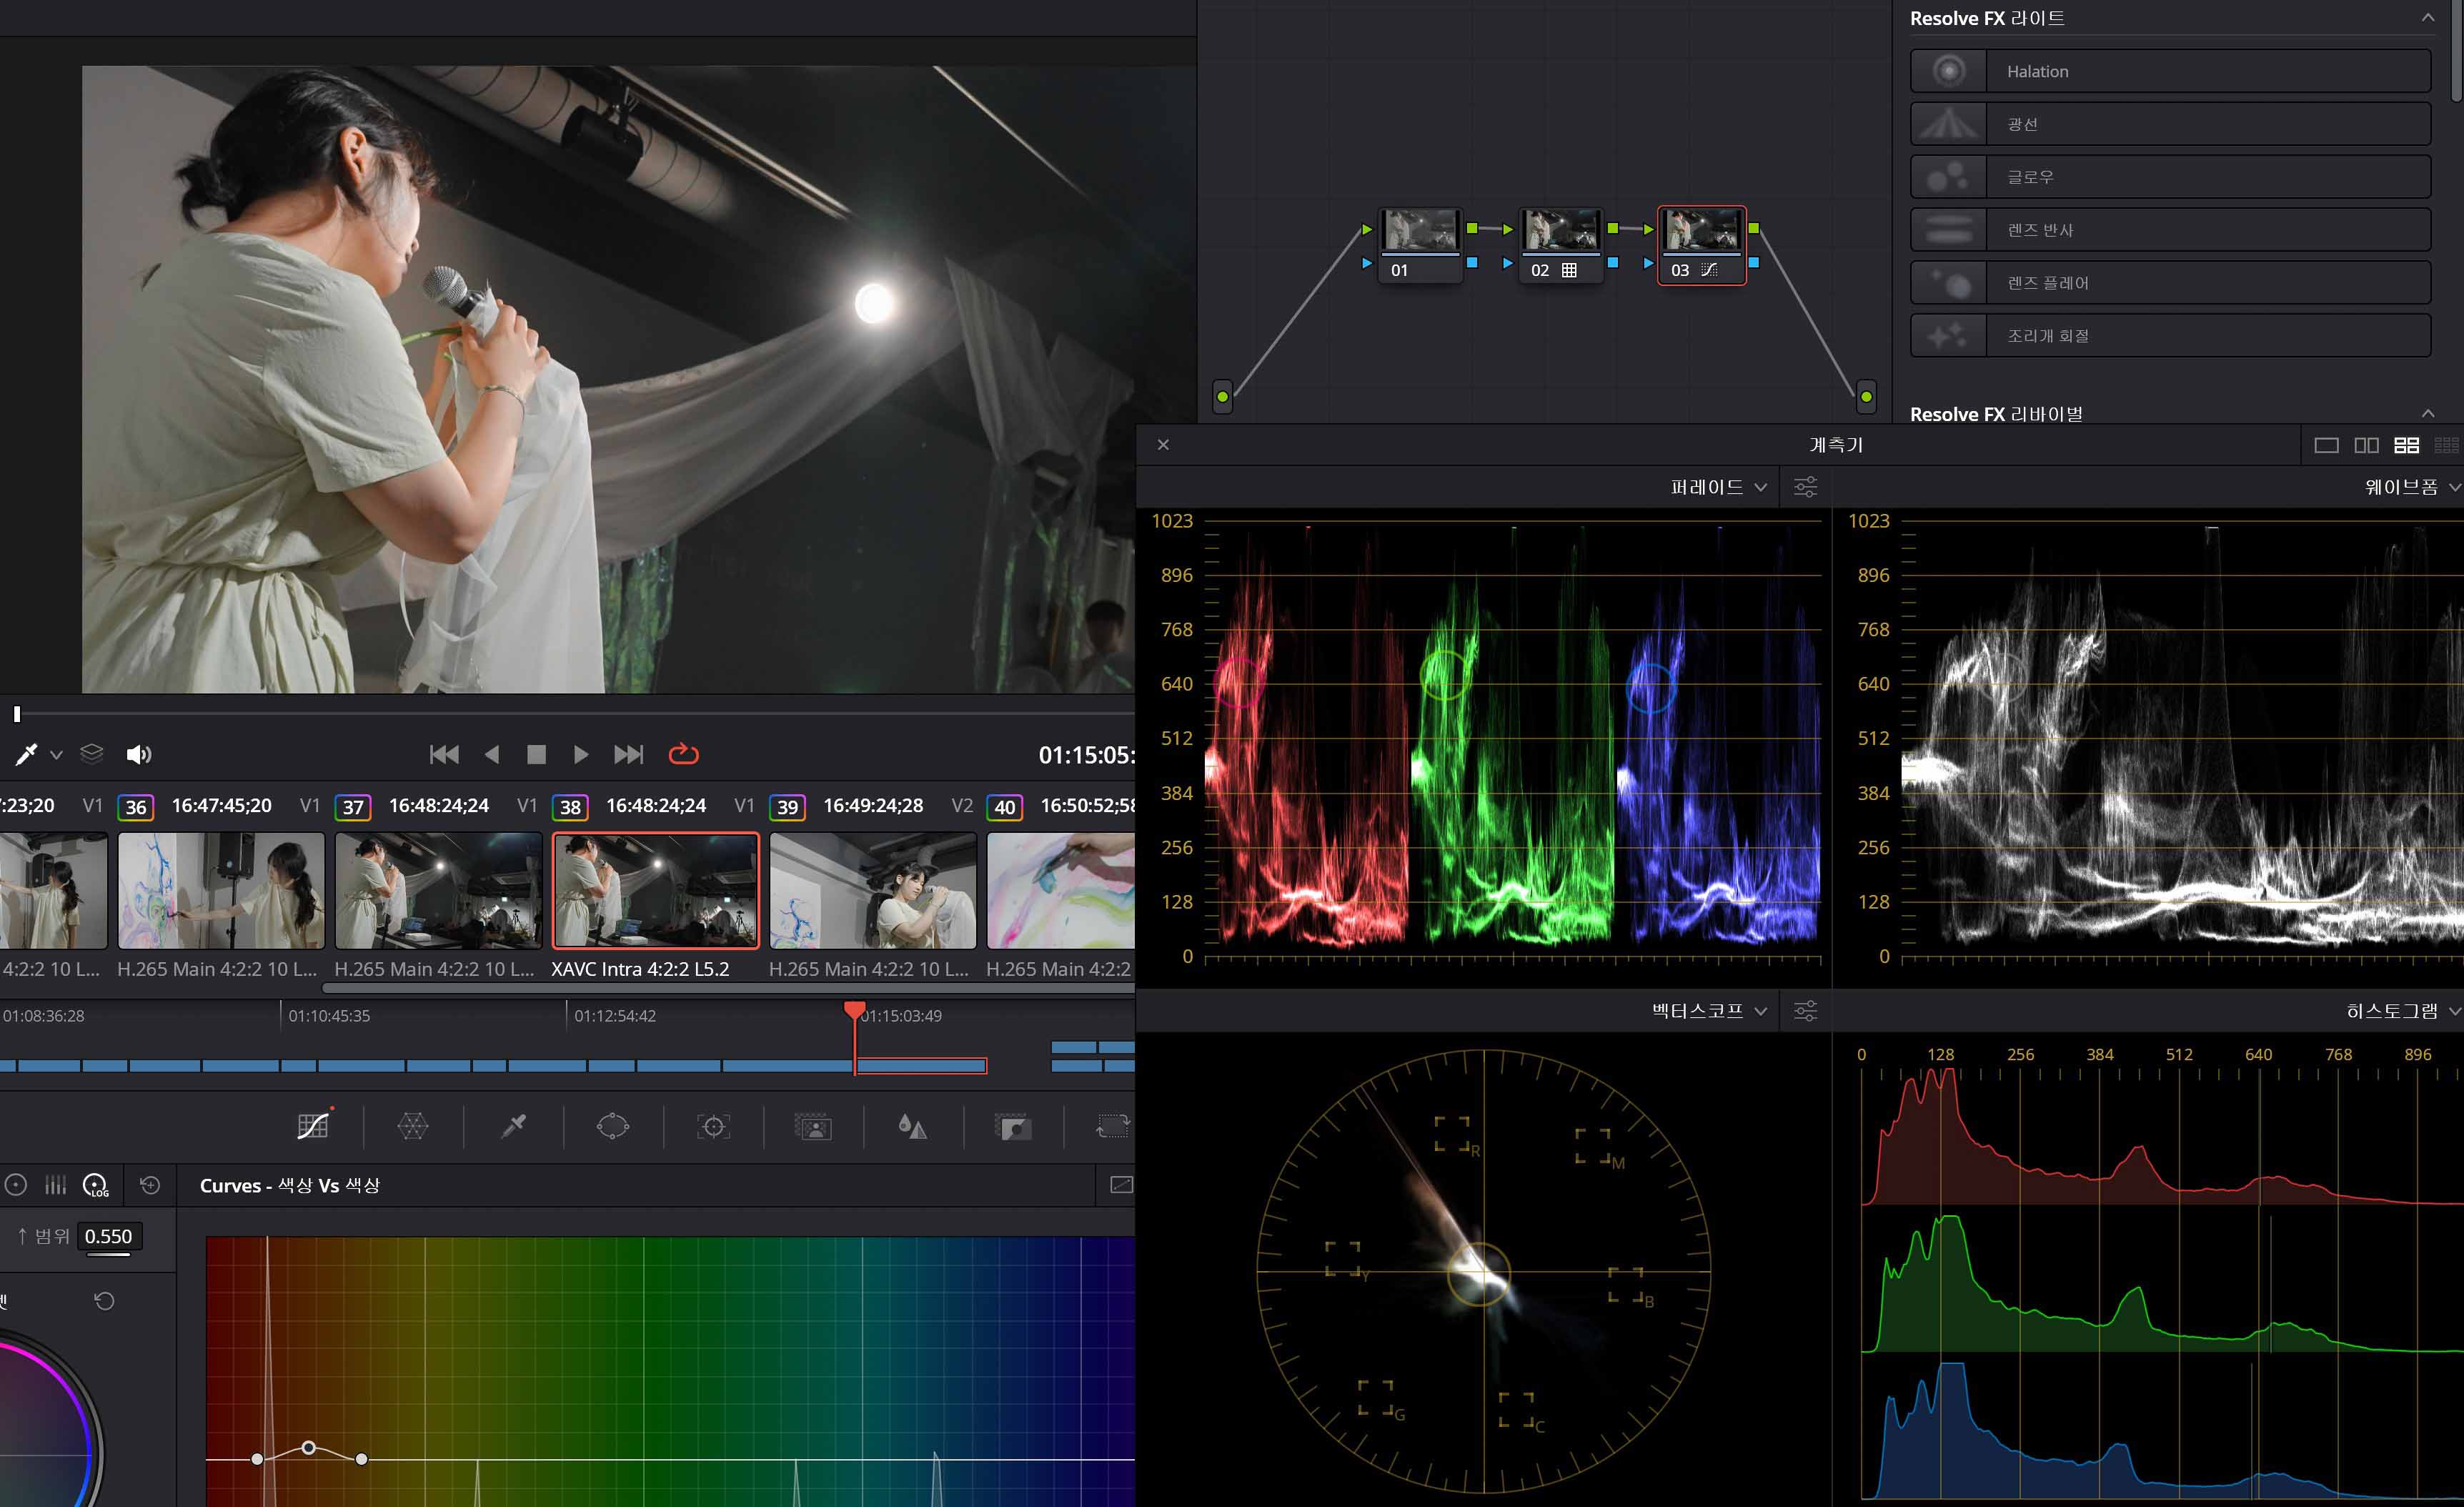Jump to the first frame
Image resolution: width=2464 pixels, height=1507 pixels.
click(x=444, y=754)
